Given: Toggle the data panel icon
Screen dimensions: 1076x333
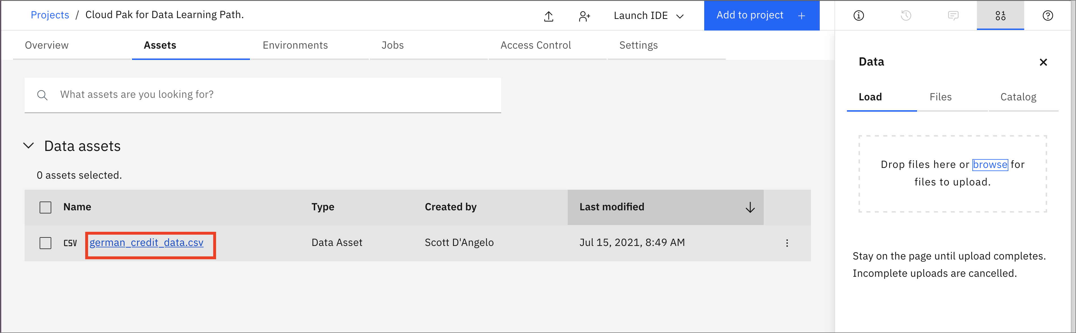Looking at the screenshot, I should pos(1000,16).
